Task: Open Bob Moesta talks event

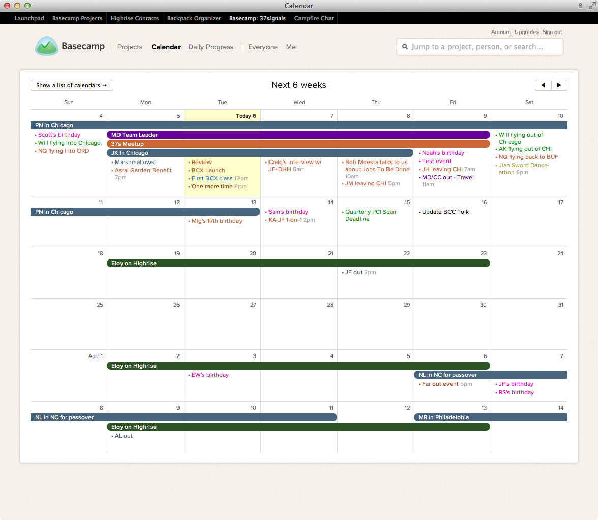Action: point(377,169)
